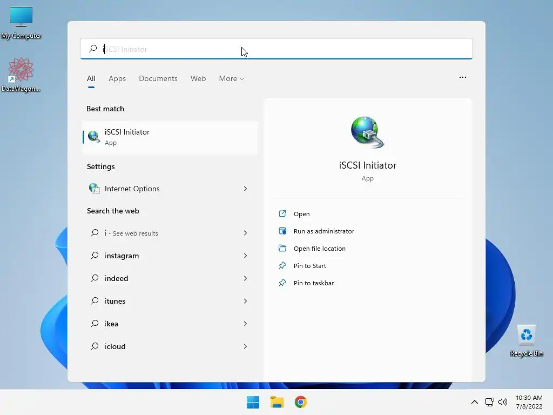The width and height of the screenshot is (553, 415).
Task: Click the search text input field
Action: pos(276,49)
